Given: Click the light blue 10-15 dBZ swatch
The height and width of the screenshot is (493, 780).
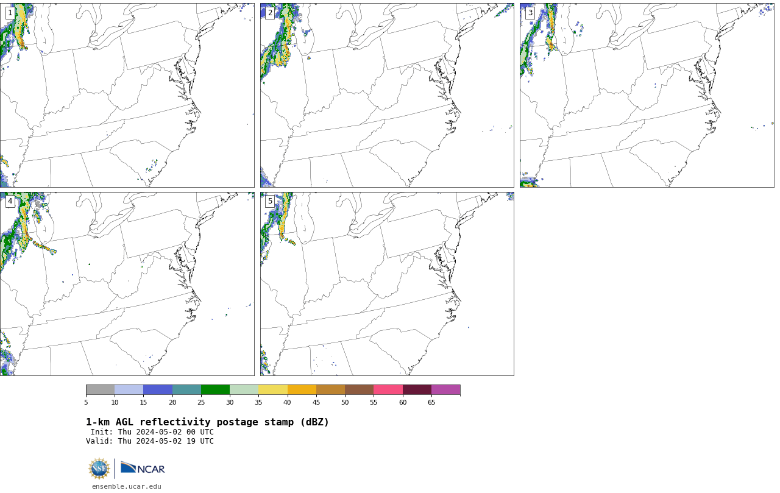Looking at the screenshot, I should (129, 390).
